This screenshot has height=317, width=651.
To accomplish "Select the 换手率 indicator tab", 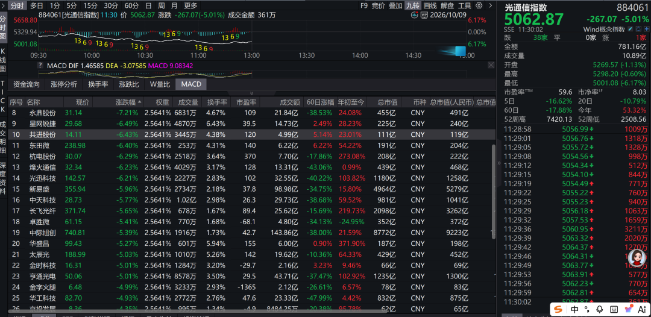I will click(98, 84).
